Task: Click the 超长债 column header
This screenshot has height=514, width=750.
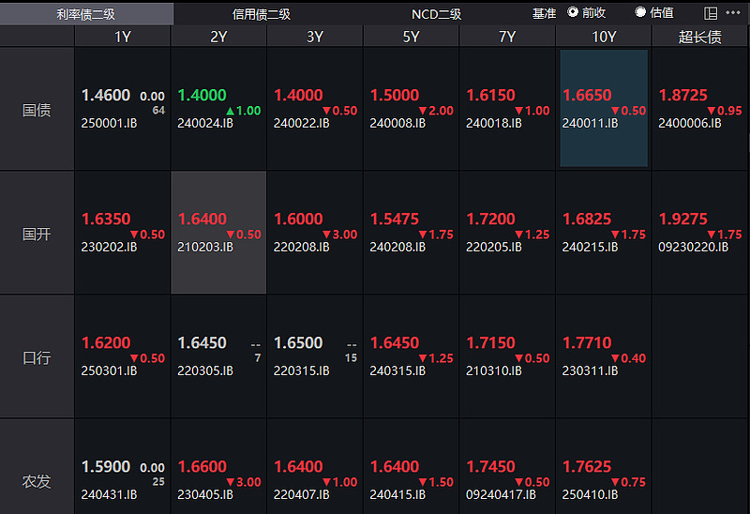Action: tap(699, 37)
